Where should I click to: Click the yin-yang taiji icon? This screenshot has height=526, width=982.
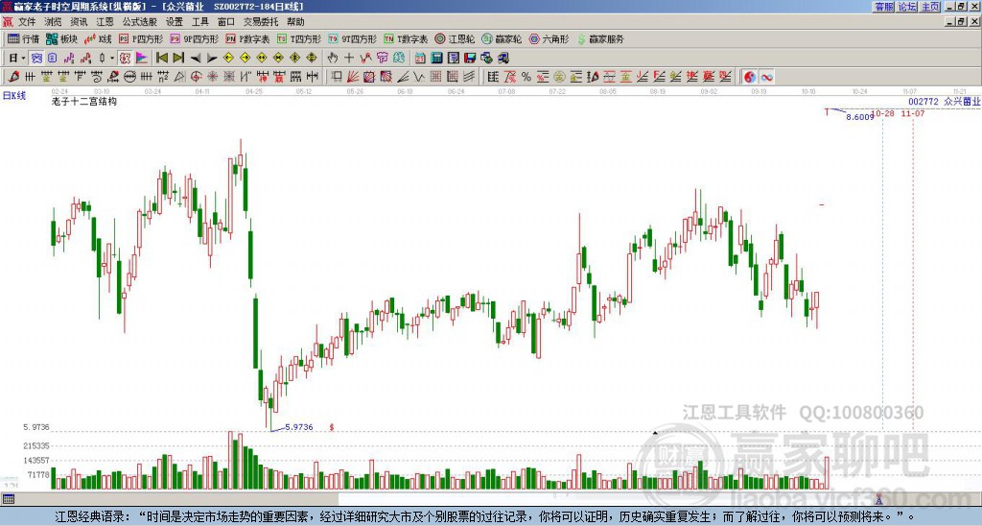coord(750,76)
